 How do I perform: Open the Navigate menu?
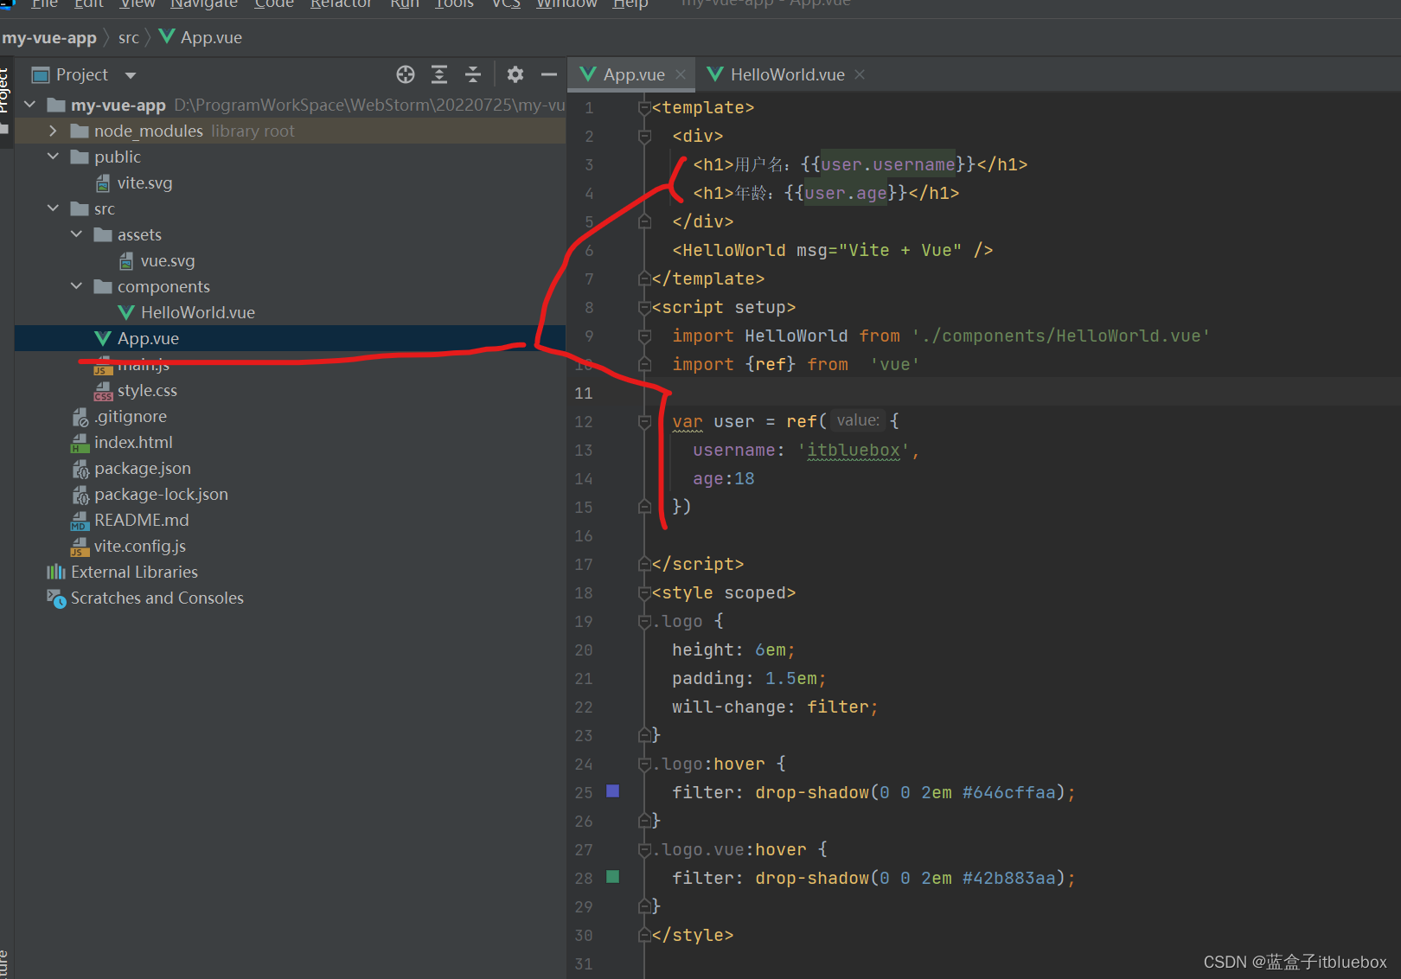coord(204,4)
